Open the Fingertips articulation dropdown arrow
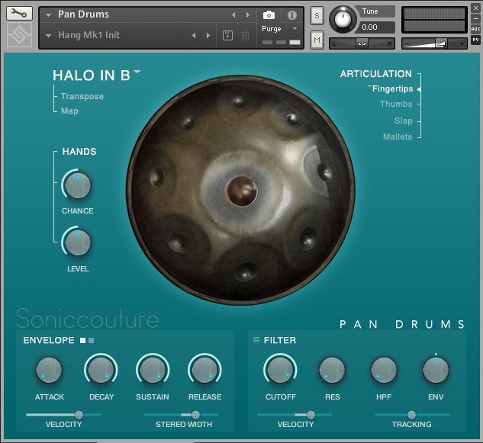 click(369, 86)
